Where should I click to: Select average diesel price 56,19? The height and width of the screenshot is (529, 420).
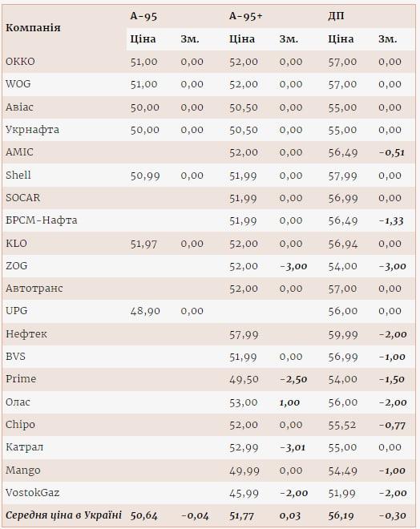coord(341,515)
